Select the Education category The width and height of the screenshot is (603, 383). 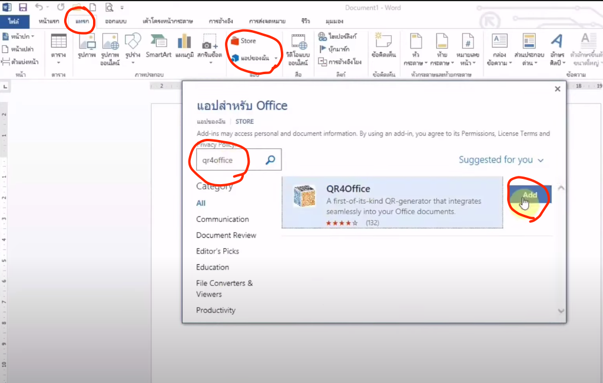212,267
